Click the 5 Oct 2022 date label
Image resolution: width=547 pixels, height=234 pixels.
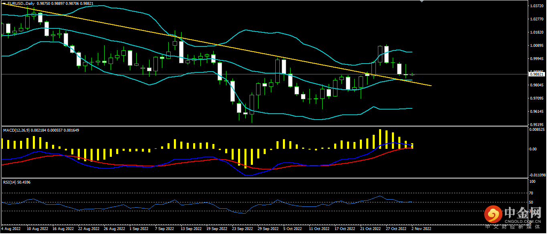[x=292, y=229]
